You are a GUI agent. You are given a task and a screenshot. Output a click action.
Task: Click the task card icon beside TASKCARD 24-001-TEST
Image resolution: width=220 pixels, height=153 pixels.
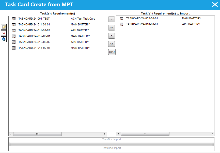click(x=14, y=19)
